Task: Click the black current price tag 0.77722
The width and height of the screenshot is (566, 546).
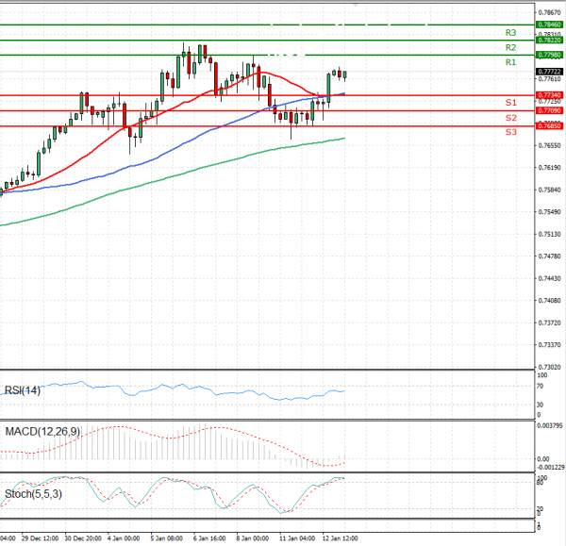Action: pyautogui.click(x=548, y=72)
